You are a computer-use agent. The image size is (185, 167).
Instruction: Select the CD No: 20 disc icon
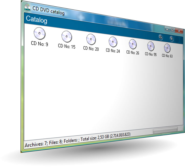coord(91,39)
